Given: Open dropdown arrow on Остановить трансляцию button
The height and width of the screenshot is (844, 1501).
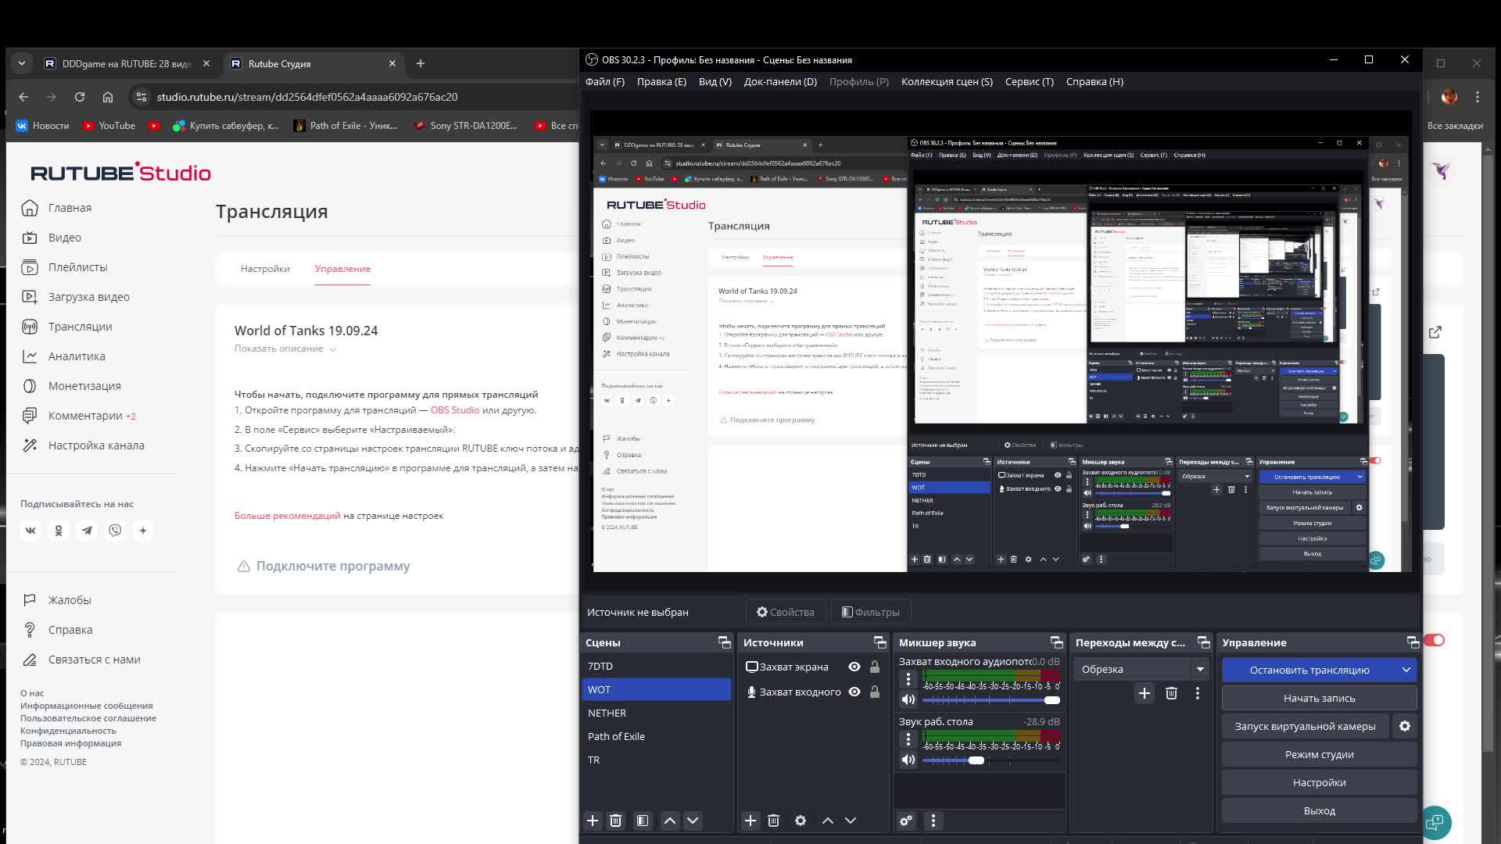Looking at the screenshot, I should 1406,670.
